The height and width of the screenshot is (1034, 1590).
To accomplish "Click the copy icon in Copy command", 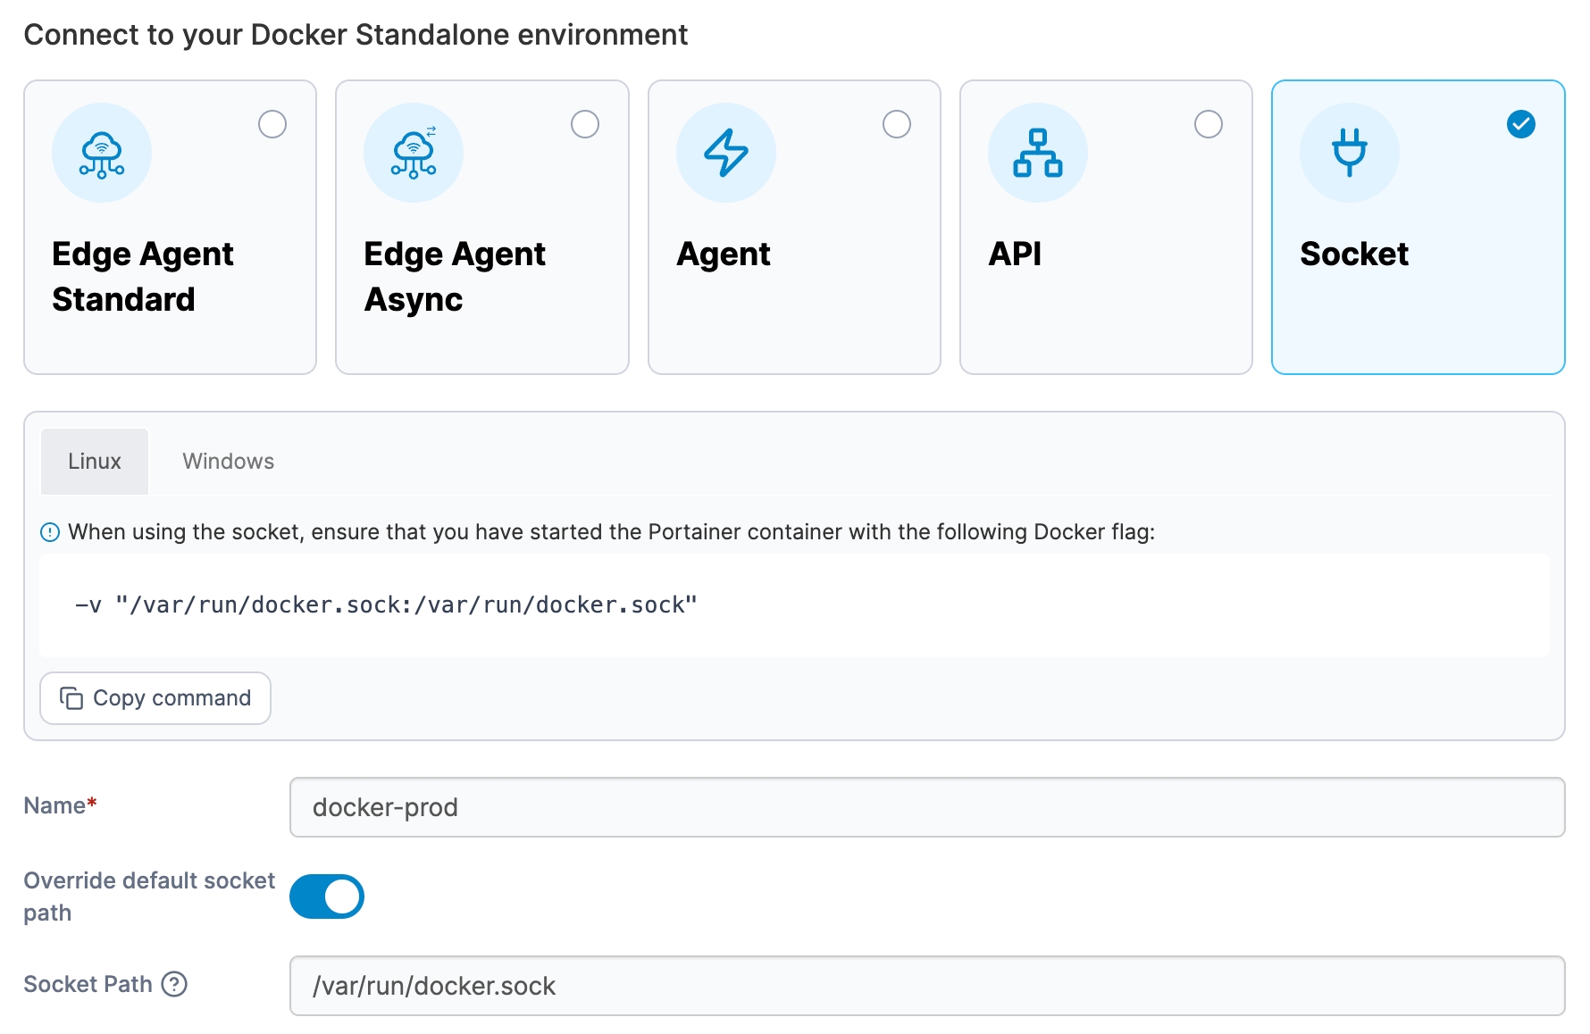I will tap(71, 698).
